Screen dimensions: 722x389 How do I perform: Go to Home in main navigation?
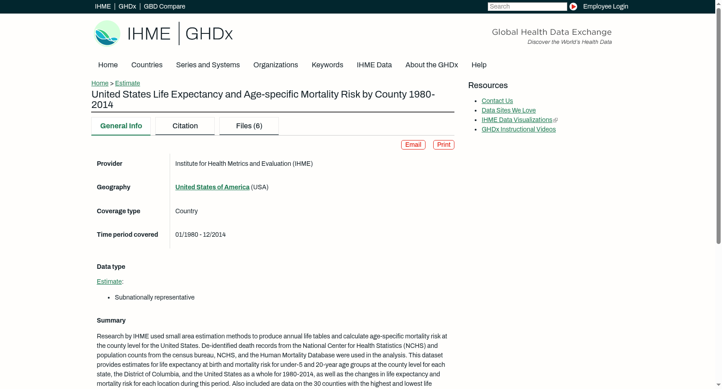click(x=108, y=65)
